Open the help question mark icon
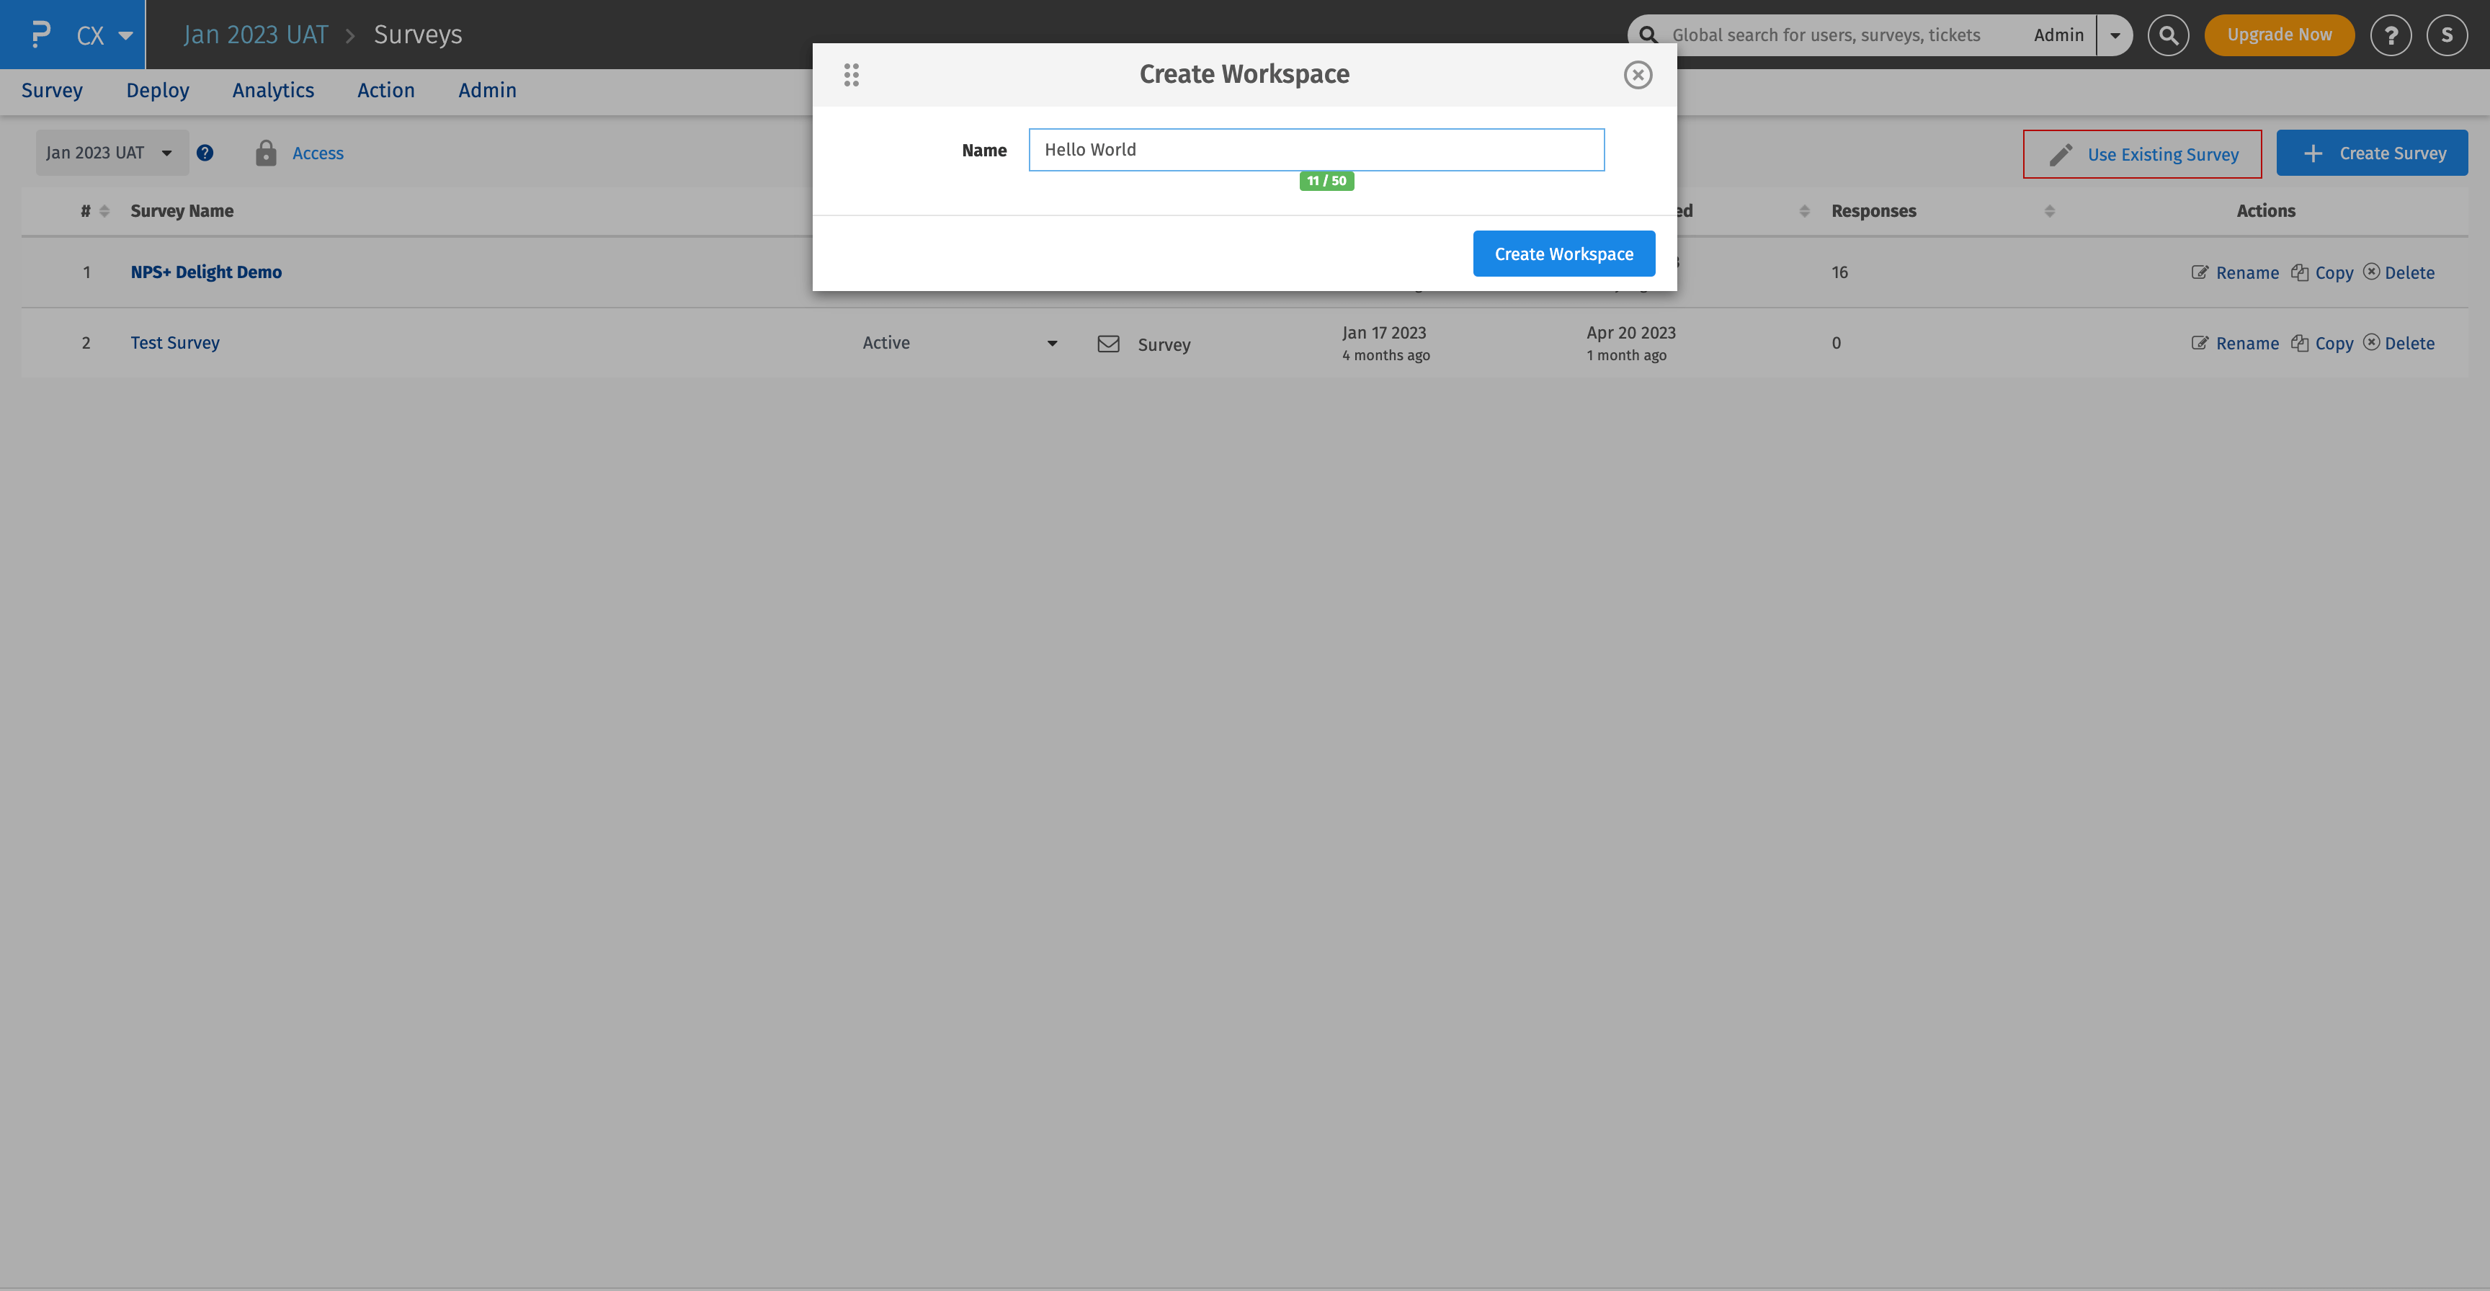This screenshot has height=1291, width=2490. click(x=2391, y=35)
